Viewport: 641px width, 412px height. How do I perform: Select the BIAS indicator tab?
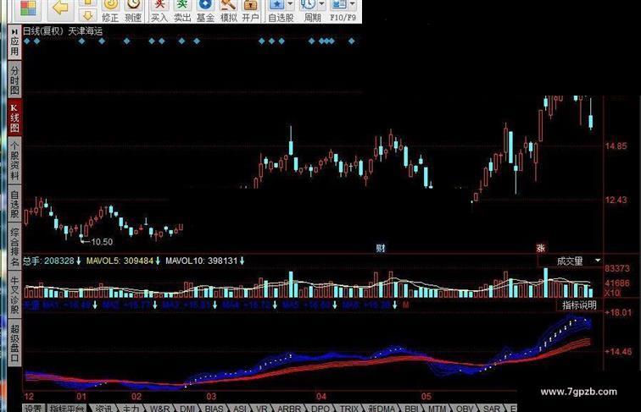(214, 408)
